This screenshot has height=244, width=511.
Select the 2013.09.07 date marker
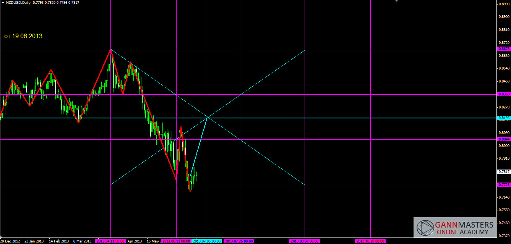pos(305,241)
